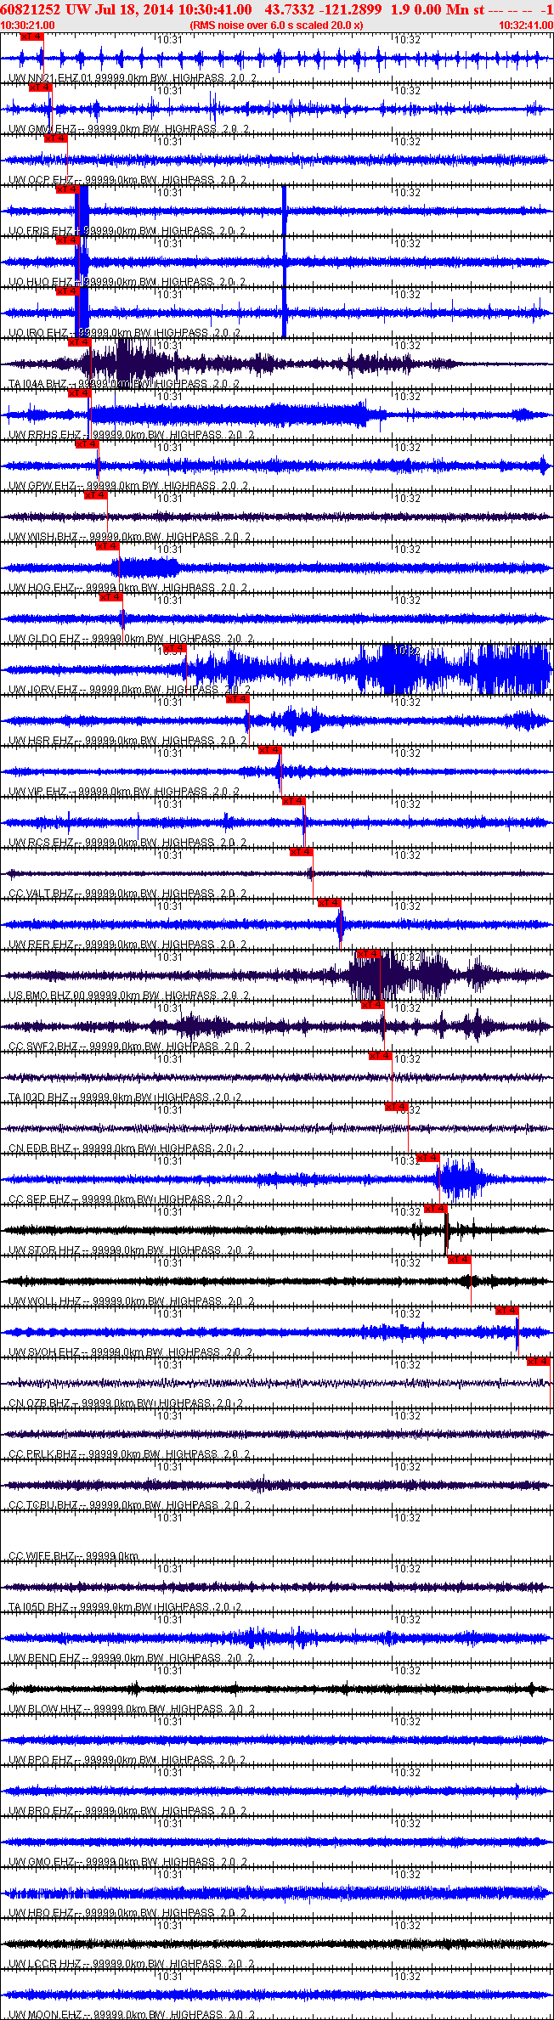Click station label UW RRHS EHZ
Screen dimensions: 554x2020
coord(42,435)
